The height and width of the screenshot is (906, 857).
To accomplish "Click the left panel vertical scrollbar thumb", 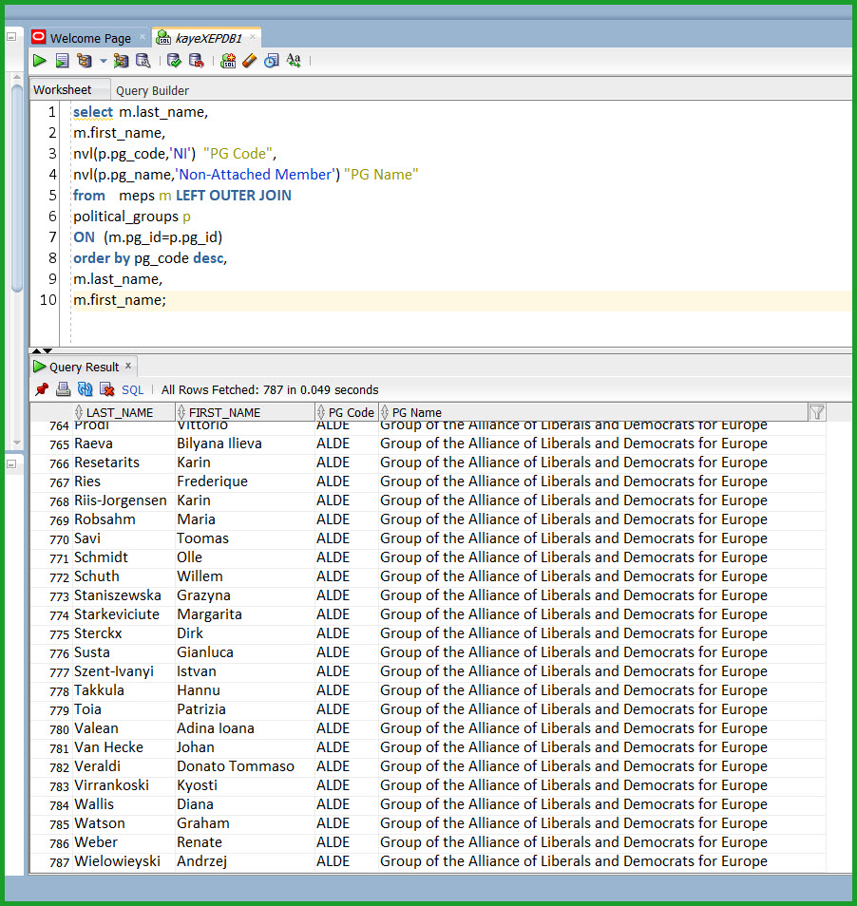I will tap(17, 188).
